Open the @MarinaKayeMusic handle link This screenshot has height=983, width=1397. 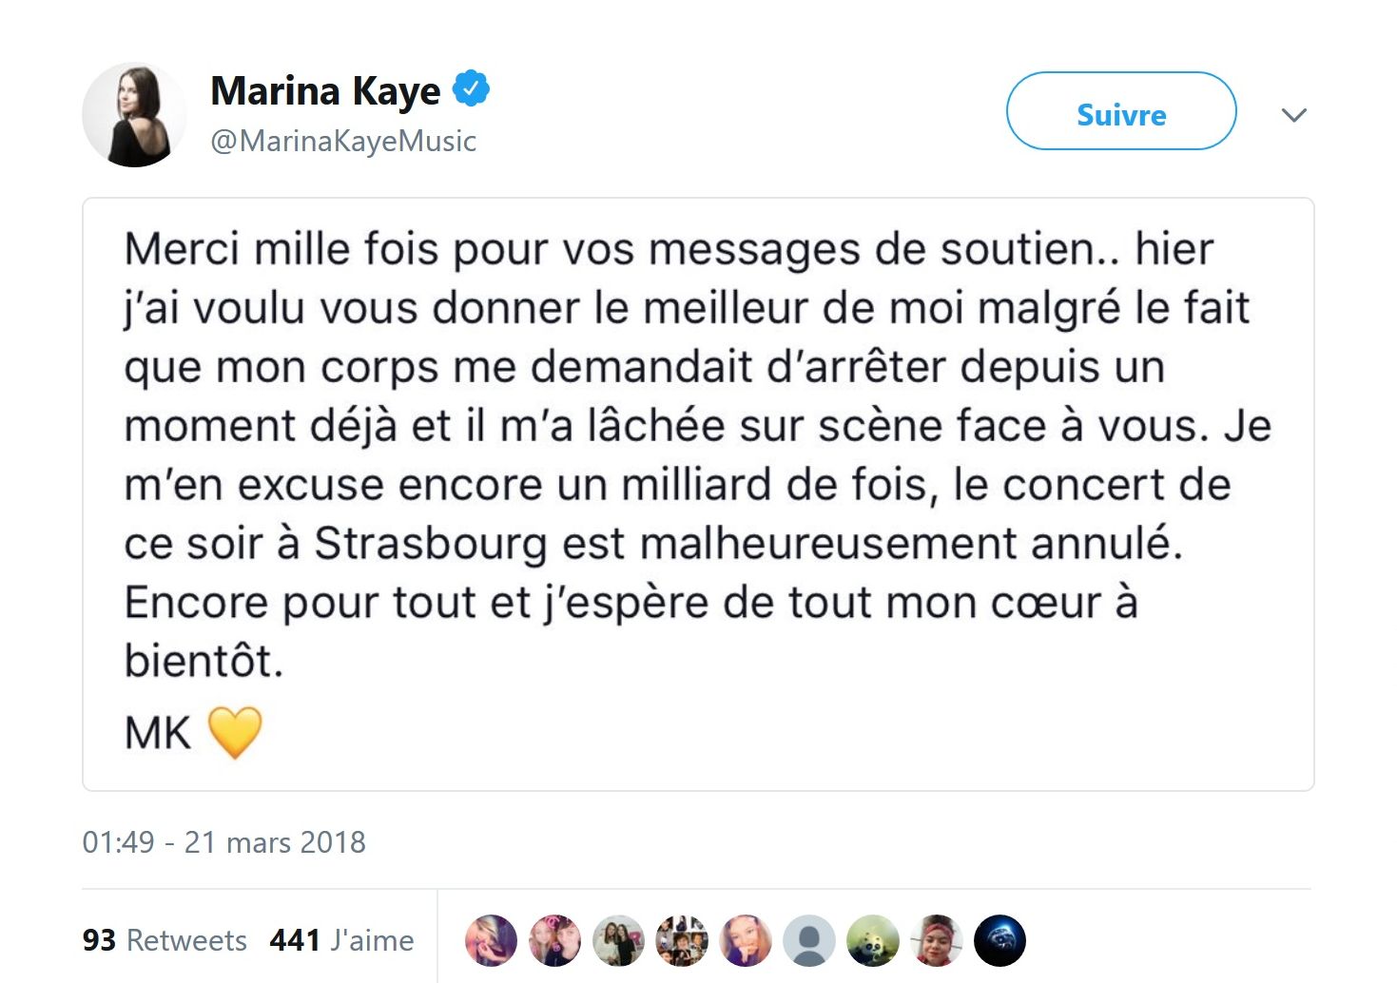click(x=343, y=141)
